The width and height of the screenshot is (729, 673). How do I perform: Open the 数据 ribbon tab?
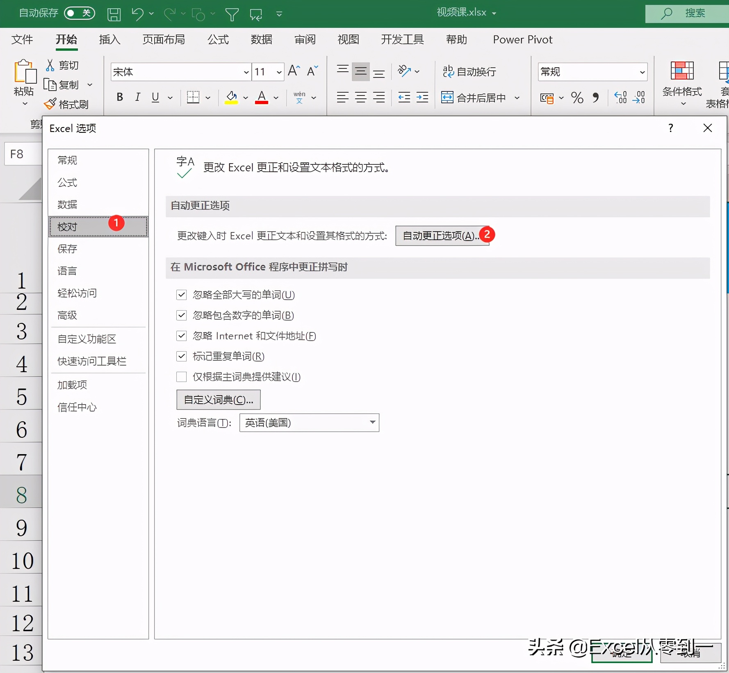pos(262,39)
